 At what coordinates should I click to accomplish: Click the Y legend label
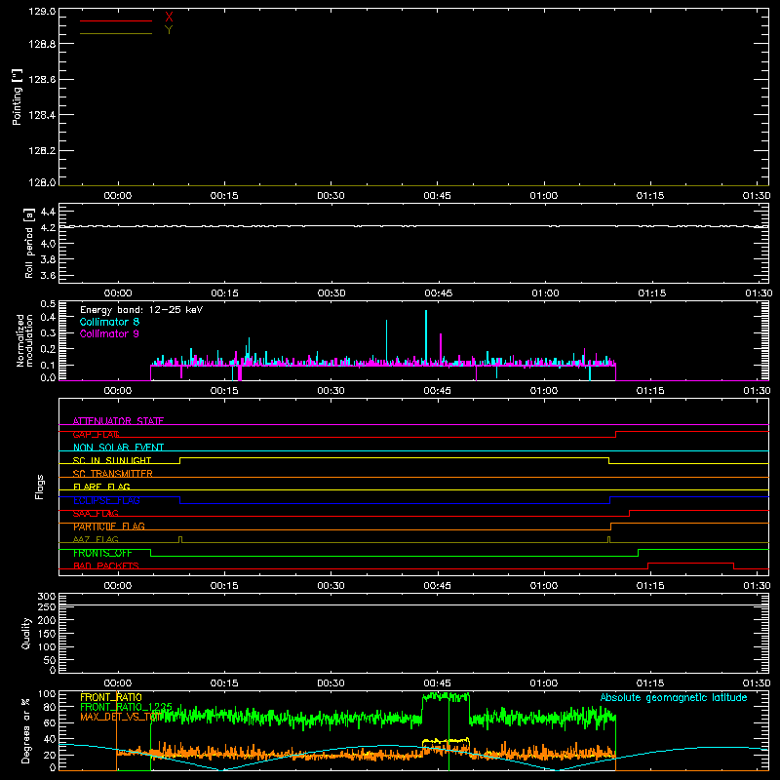coord(169,30)
